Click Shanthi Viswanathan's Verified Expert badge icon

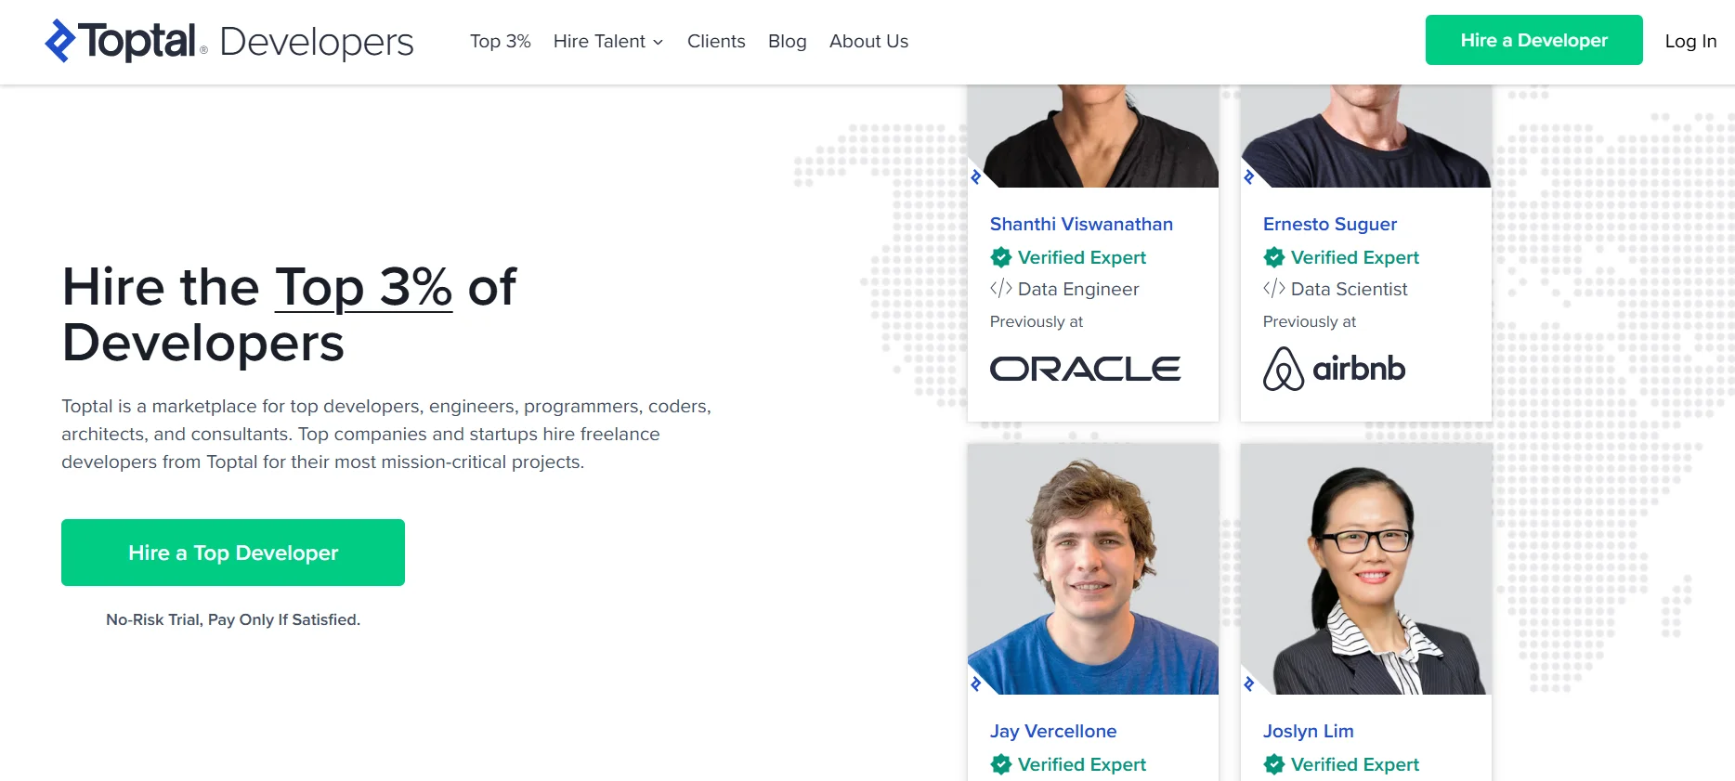tap(1001, 257)
